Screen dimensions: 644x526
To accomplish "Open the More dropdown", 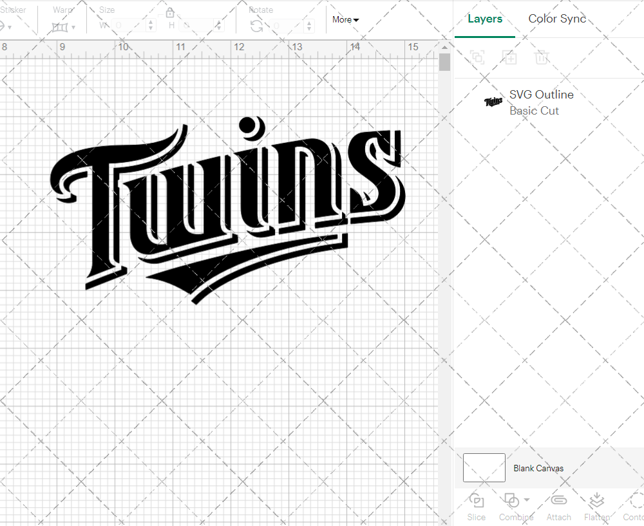I will [x=345, y=20].
